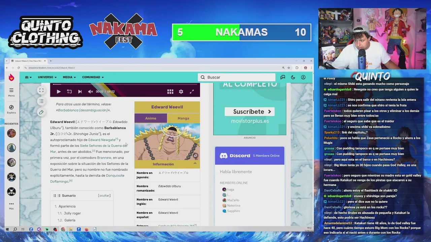Enter video fullscreen mode
The image size is (431, 242).
tap(192, 91)
